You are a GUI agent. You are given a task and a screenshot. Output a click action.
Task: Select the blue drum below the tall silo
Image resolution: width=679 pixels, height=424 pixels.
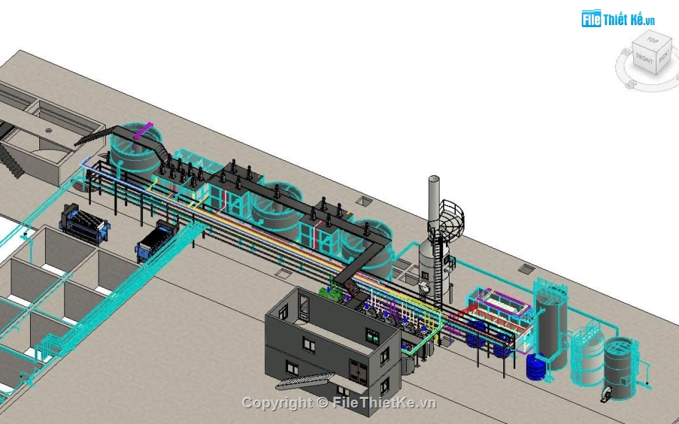point(535,366)
